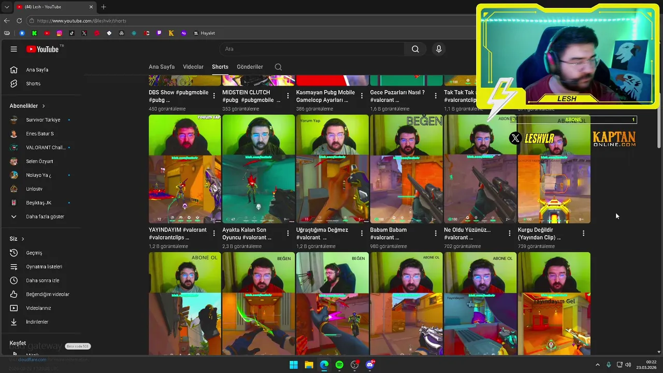Screen dimensions: 663x373
Task: Open options for Ne Oldu Yüzünüz short
Action: pyautogui.click(x=510, y=233)
